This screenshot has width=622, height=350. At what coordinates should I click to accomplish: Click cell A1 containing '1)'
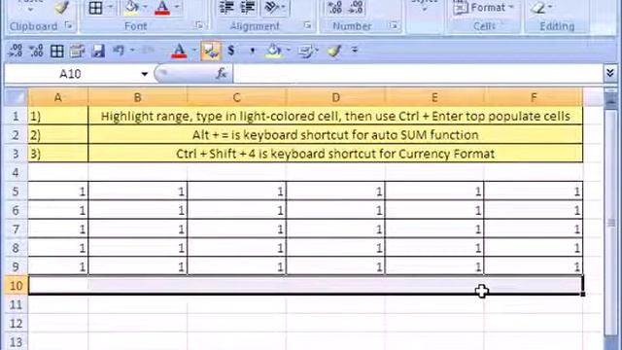coord(58,117)
